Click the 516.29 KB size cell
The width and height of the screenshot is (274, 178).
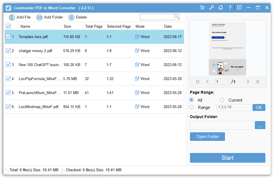tap(72, 51)
